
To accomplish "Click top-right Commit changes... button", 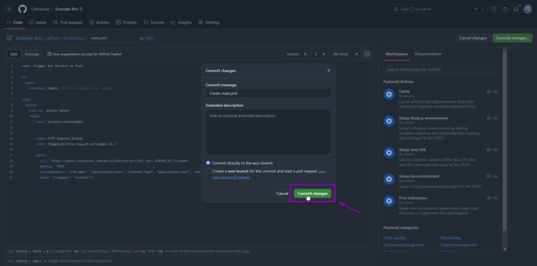I will 513,38.
